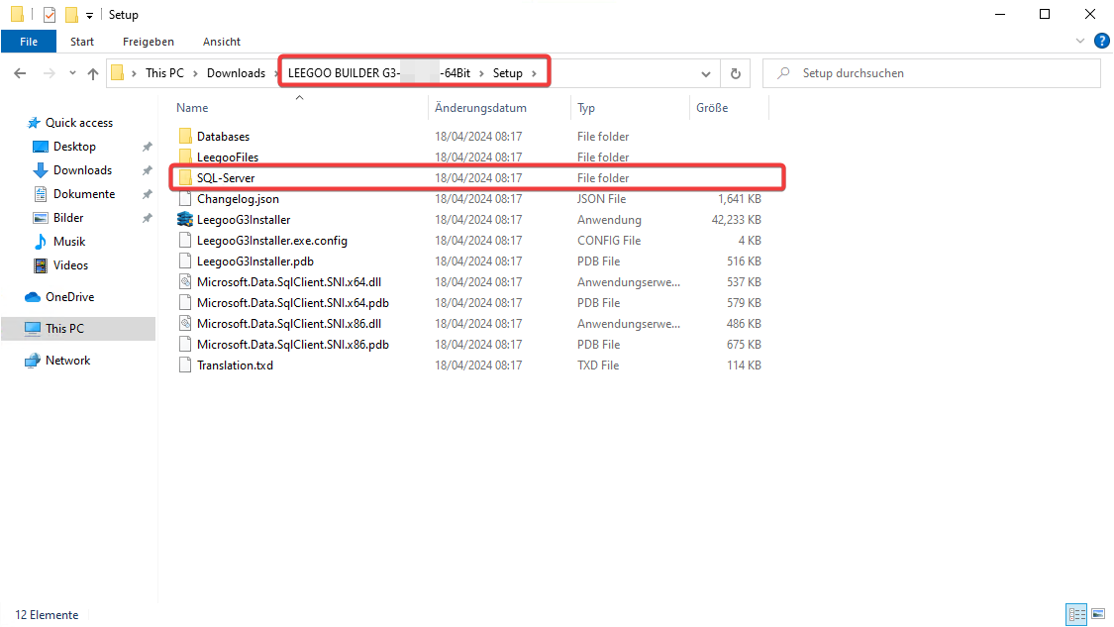Select the LeegooG3Installer application icon
The image size is (1114, 627).
pyautogui.click(x=185, y=219)
